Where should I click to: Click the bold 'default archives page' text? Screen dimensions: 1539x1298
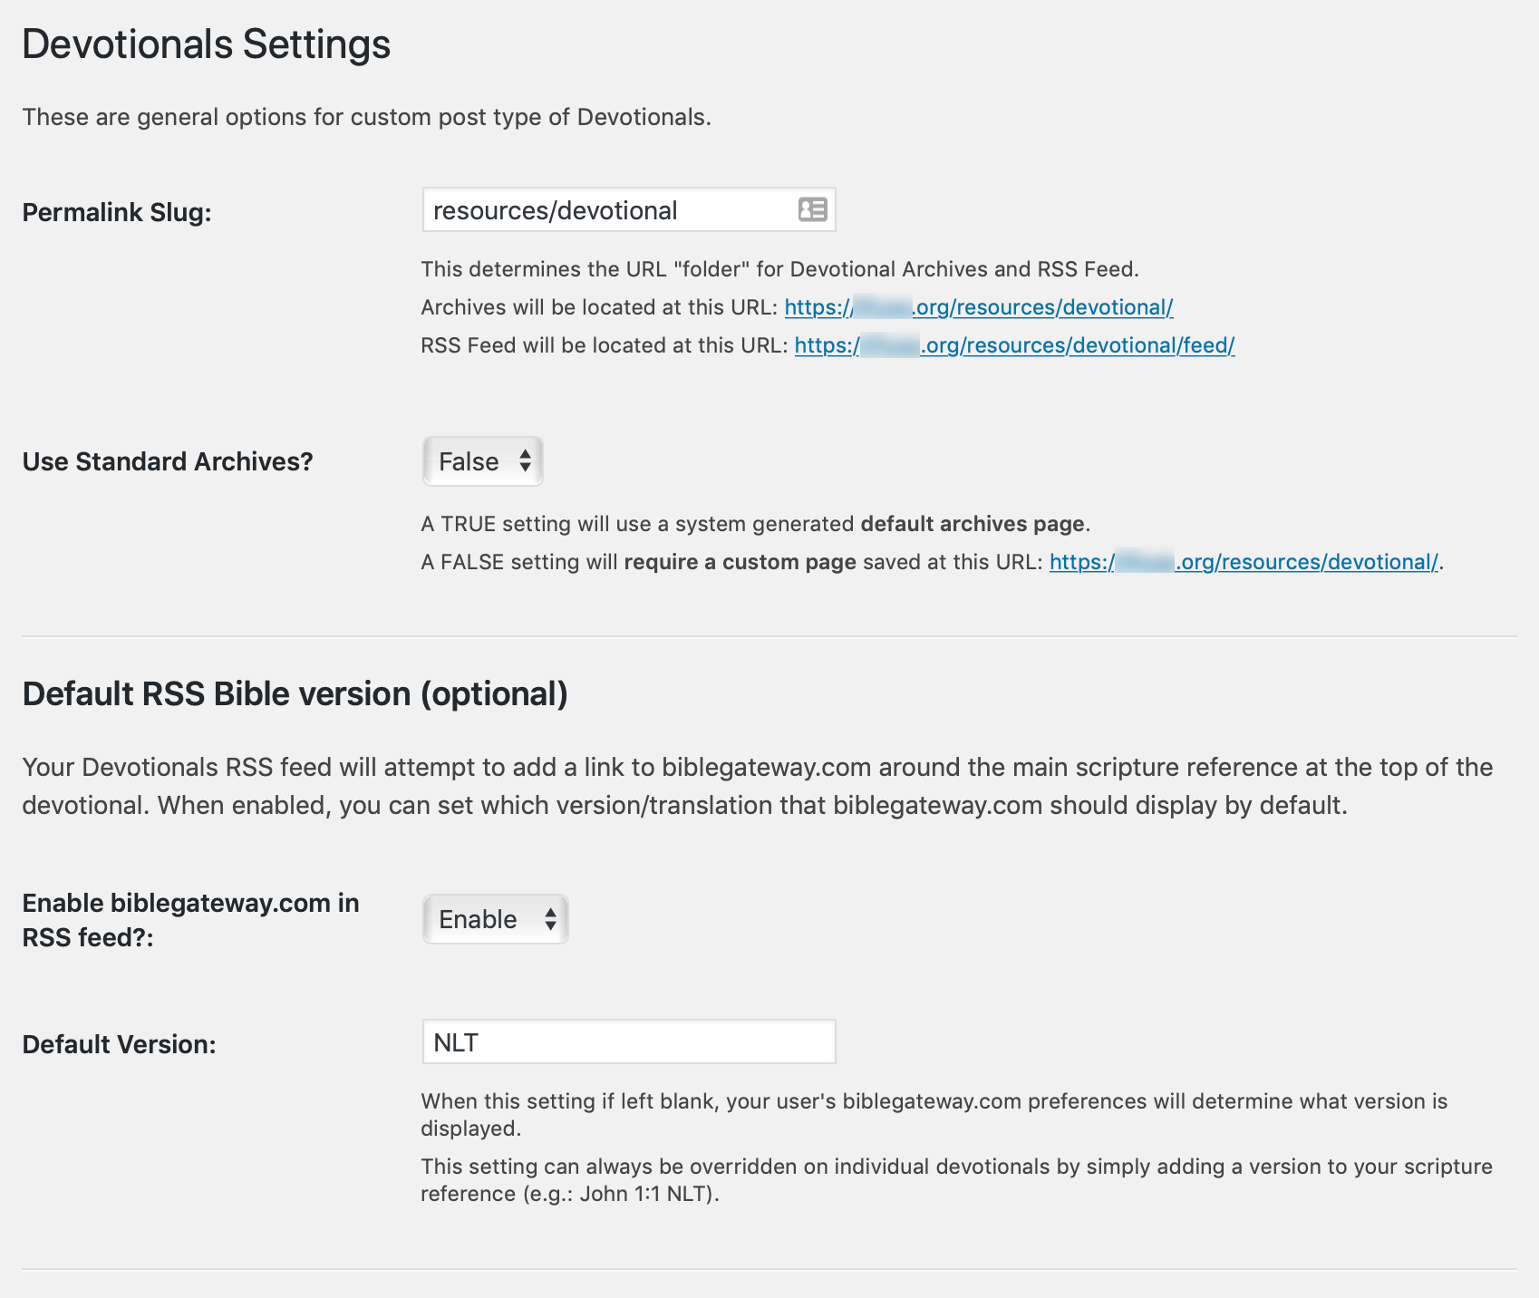pyautogui.click(x=973, y=524)
